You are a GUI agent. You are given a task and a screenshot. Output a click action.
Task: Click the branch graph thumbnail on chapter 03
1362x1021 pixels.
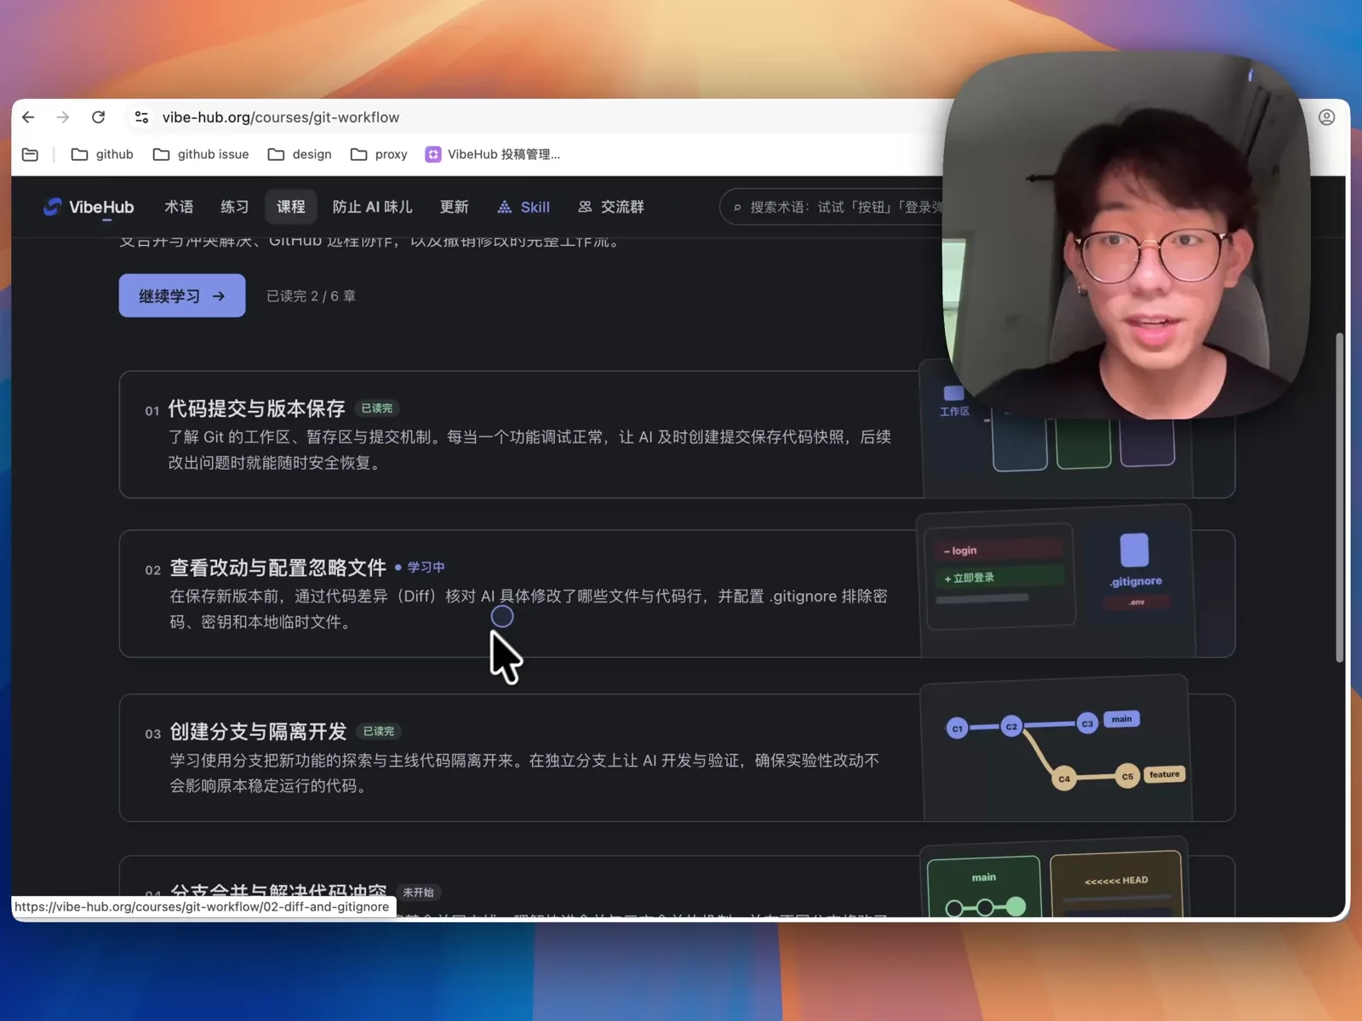1056,749
